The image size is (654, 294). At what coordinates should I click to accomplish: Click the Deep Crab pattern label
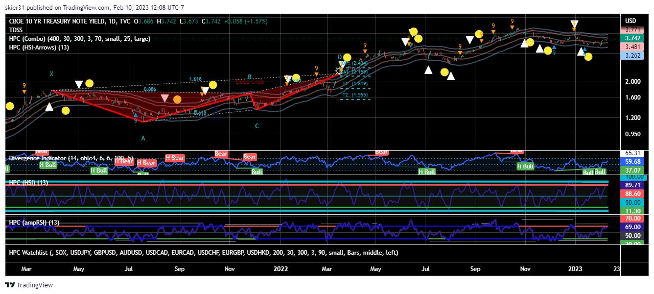249,82
